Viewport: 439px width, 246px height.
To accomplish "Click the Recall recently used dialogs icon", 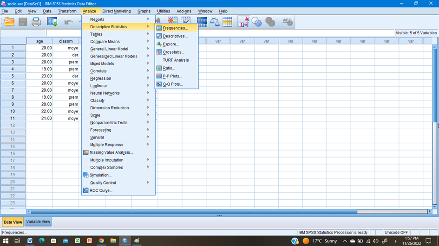I will [x=52, y=22].
